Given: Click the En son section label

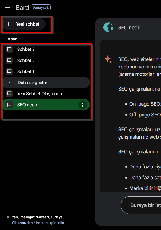Looking at the screenshot, I should 11,39.
